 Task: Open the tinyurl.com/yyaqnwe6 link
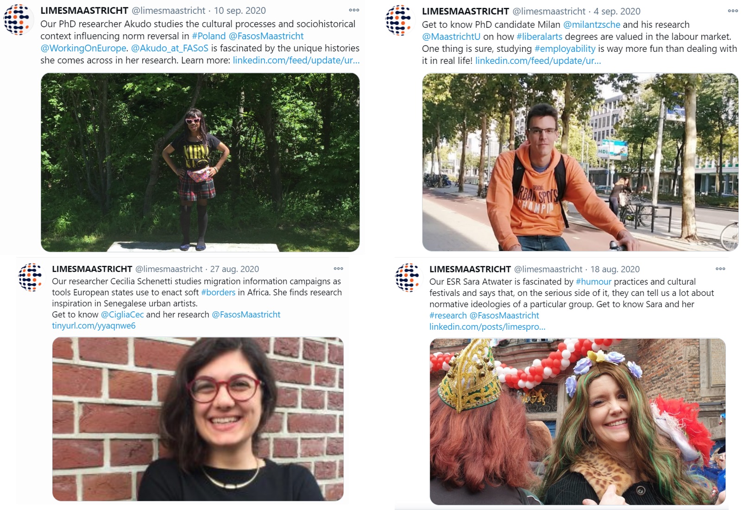click(x=94, y=326)
